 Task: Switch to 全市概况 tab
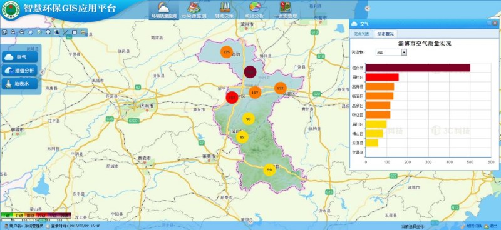(x=385, y=34)
